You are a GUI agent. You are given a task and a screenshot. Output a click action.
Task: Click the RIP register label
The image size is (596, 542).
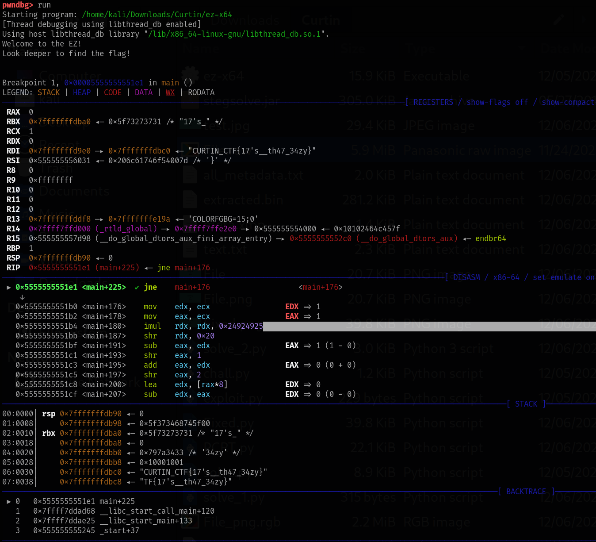[x=13, y=268]
